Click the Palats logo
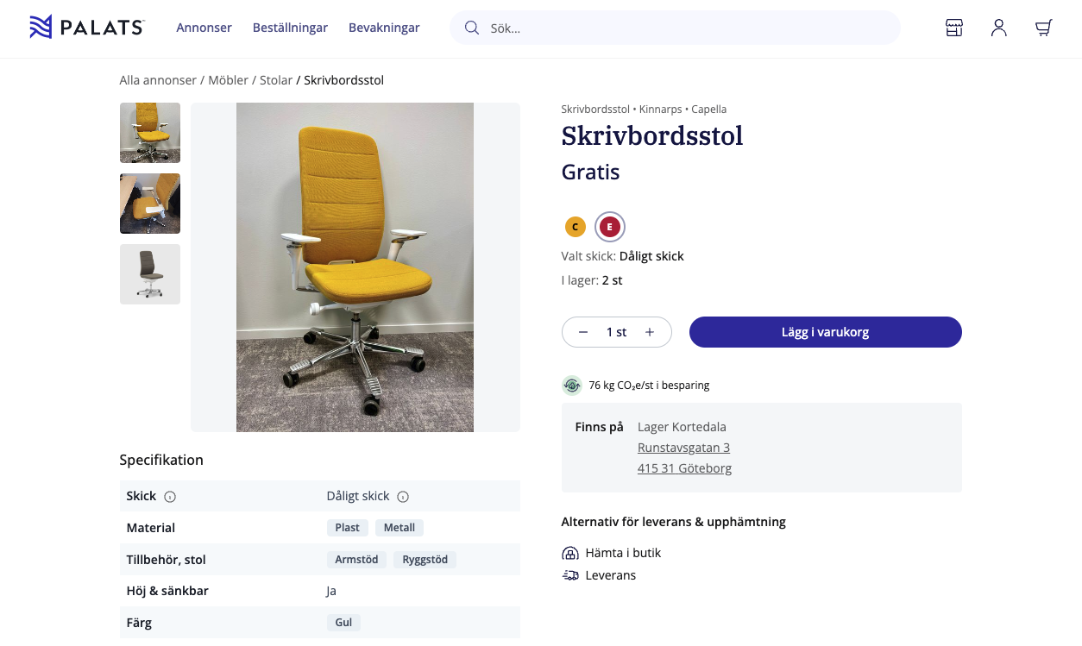 (87, 28)
